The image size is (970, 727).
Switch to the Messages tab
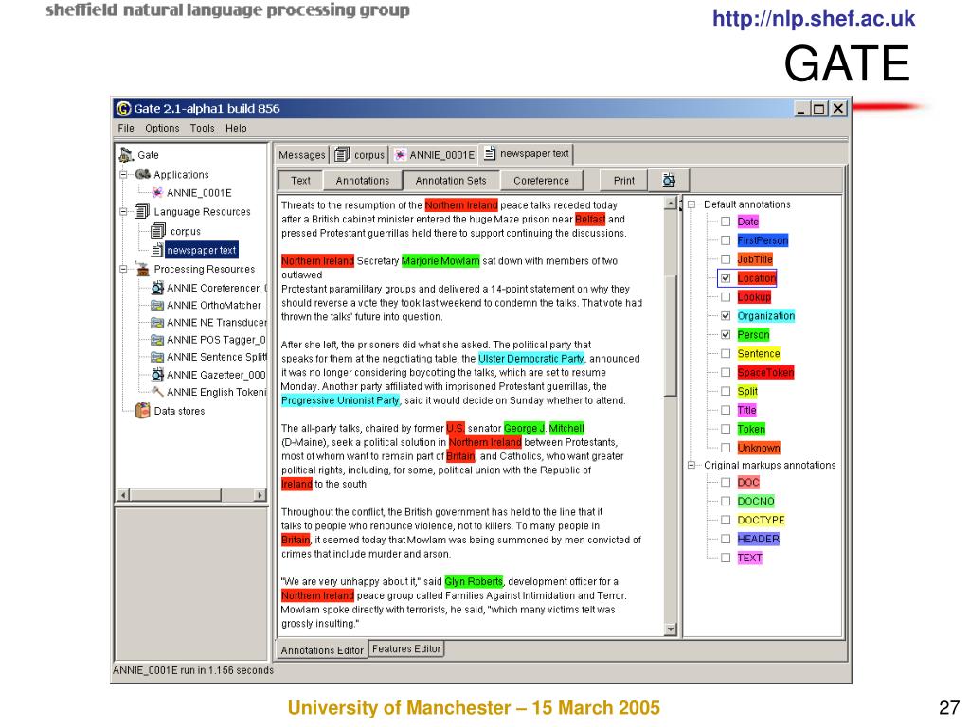tap(301, 154)
